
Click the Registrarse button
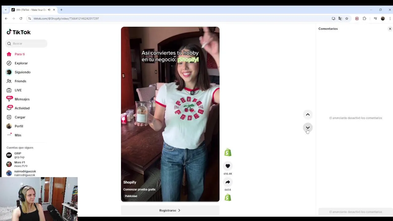point(170,210)
